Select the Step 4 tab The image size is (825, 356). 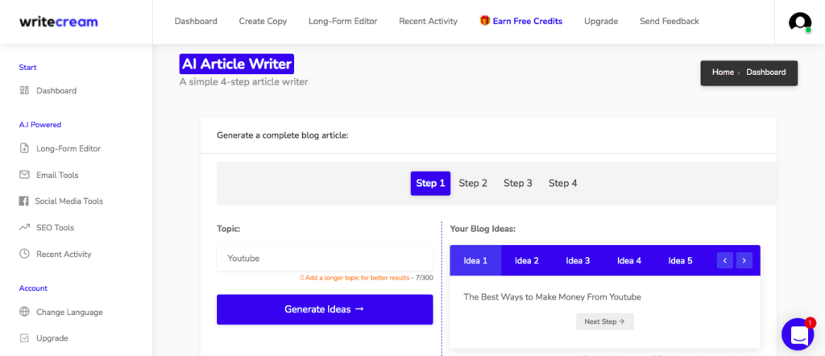pos(563,183)
